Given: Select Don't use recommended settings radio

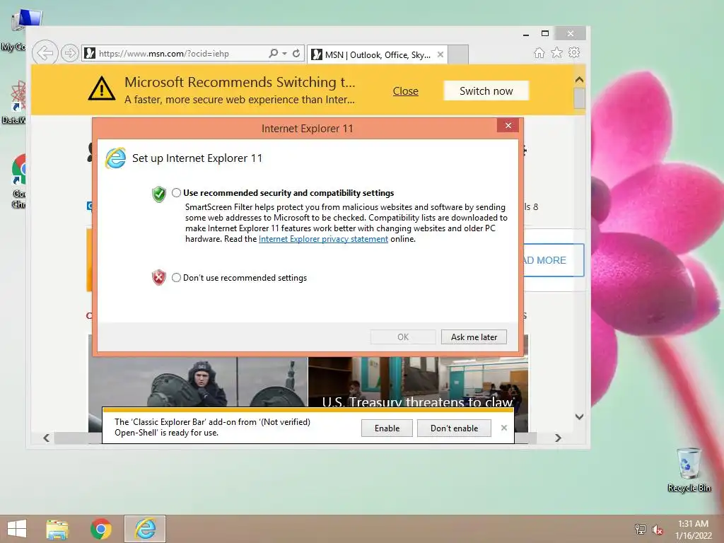Looking at the screenshot, I should tap(176, 277).
